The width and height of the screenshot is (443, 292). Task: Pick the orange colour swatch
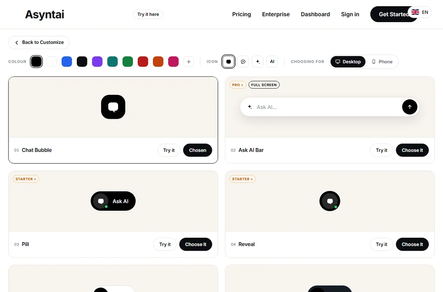tap(158, 62)
